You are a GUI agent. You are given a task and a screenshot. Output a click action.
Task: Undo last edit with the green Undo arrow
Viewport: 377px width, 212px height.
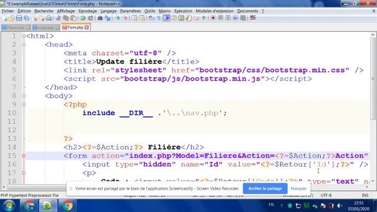pyautogui.click(x=83, y=18)
